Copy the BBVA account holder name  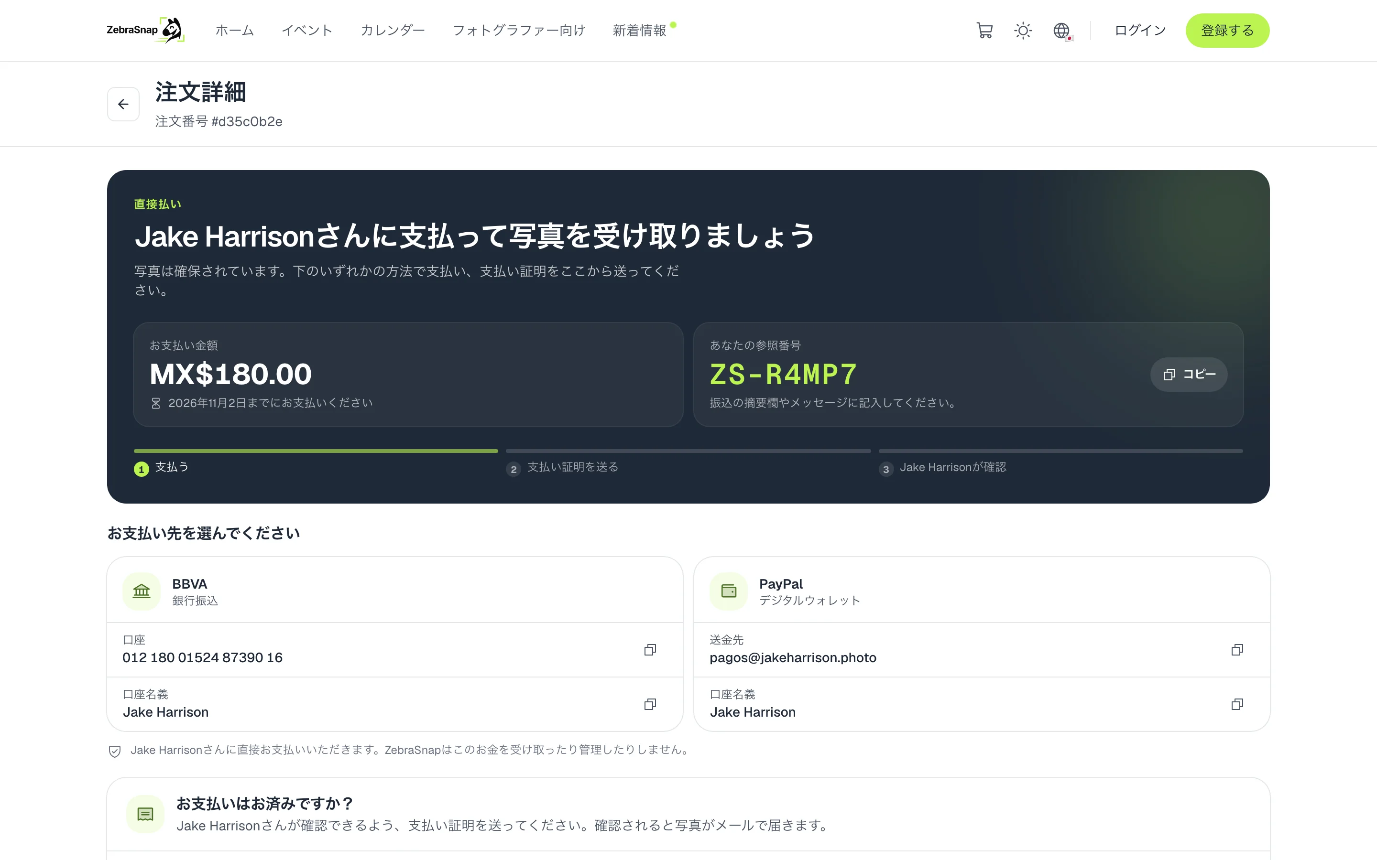coord(650,704)
